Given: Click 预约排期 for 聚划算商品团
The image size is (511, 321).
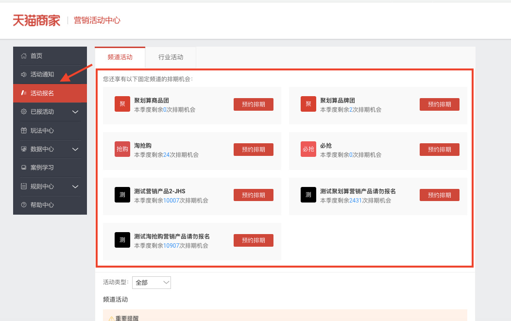Looking at the screenshot, I should 254,104.
